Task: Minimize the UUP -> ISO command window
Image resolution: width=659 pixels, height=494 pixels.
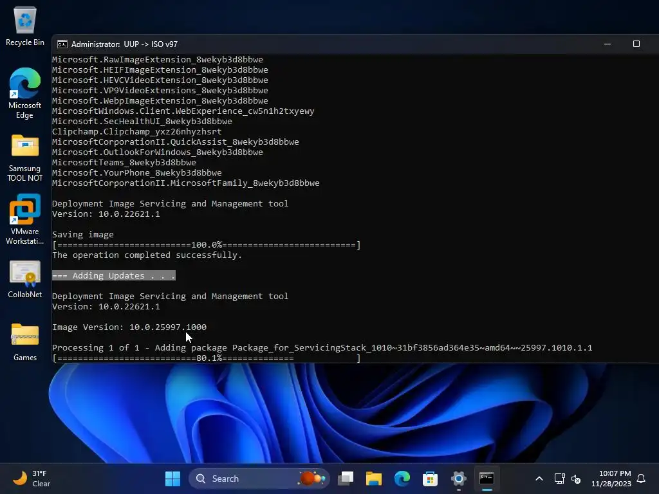Action: [608, 44]
